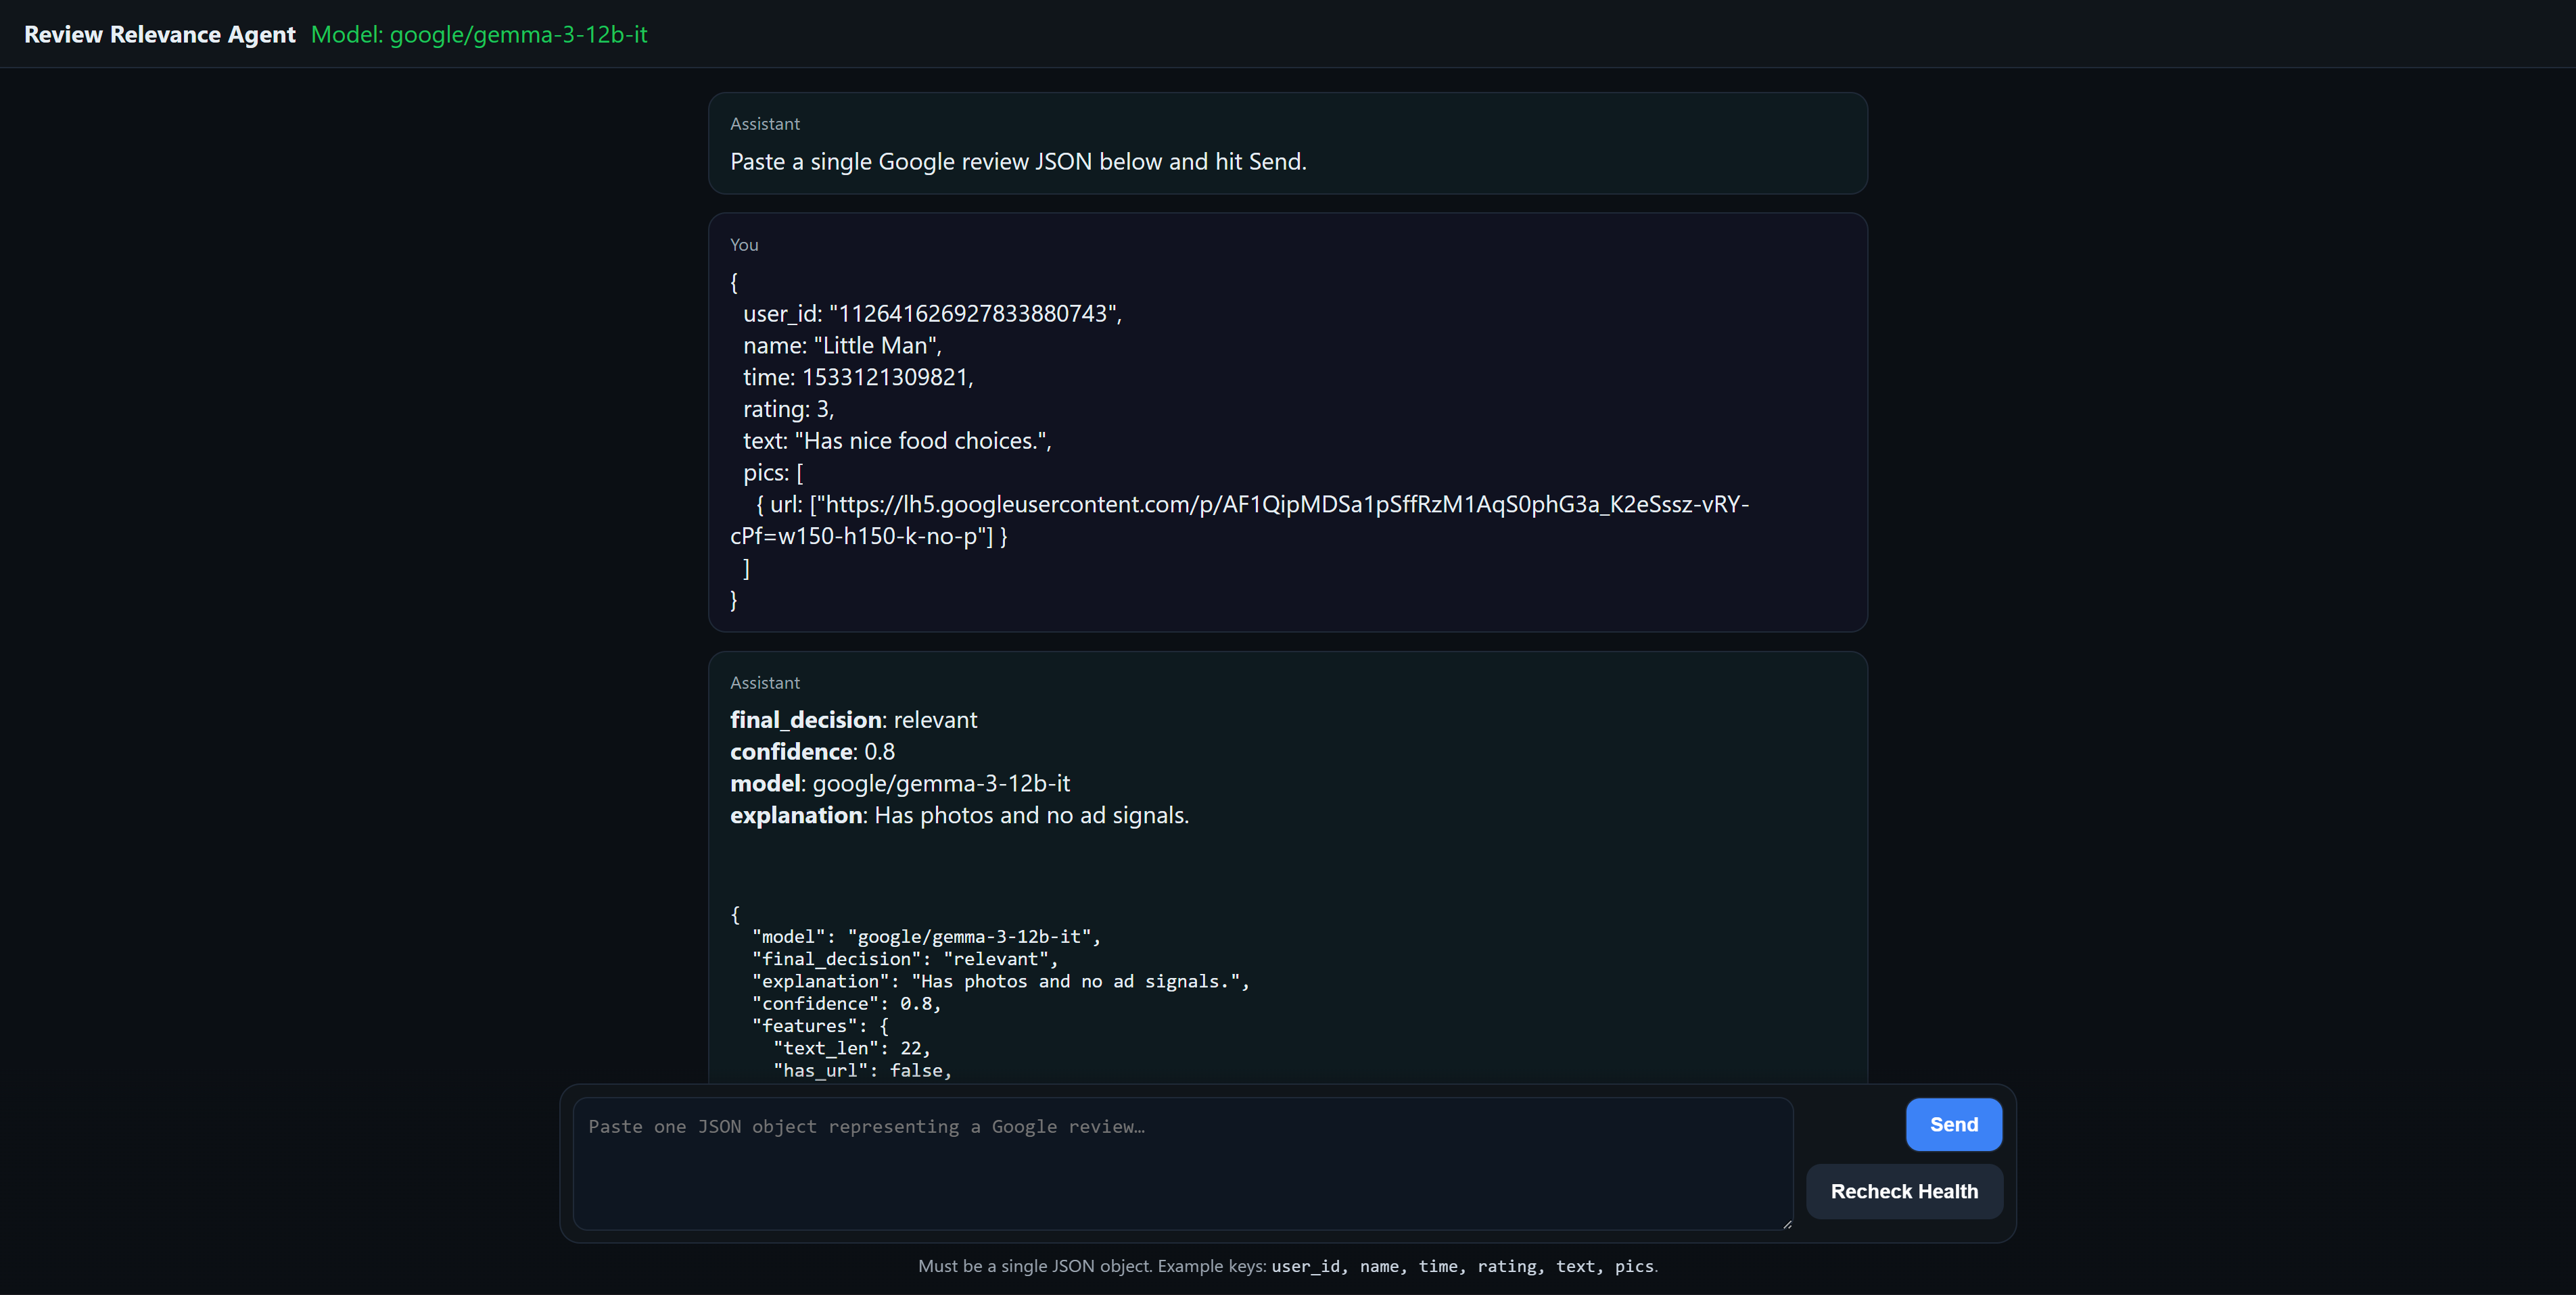Viewport: 2576px width, 1295px height.
Task: Click the bold model line in response
Action: (x=899, y=783)
